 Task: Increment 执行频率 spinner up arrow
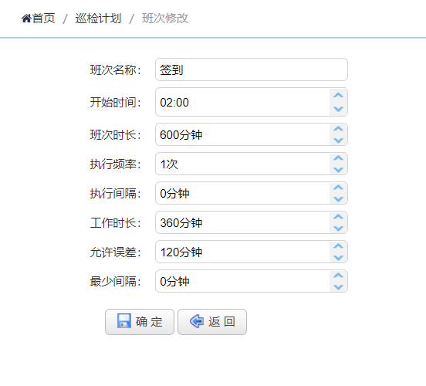338,158
